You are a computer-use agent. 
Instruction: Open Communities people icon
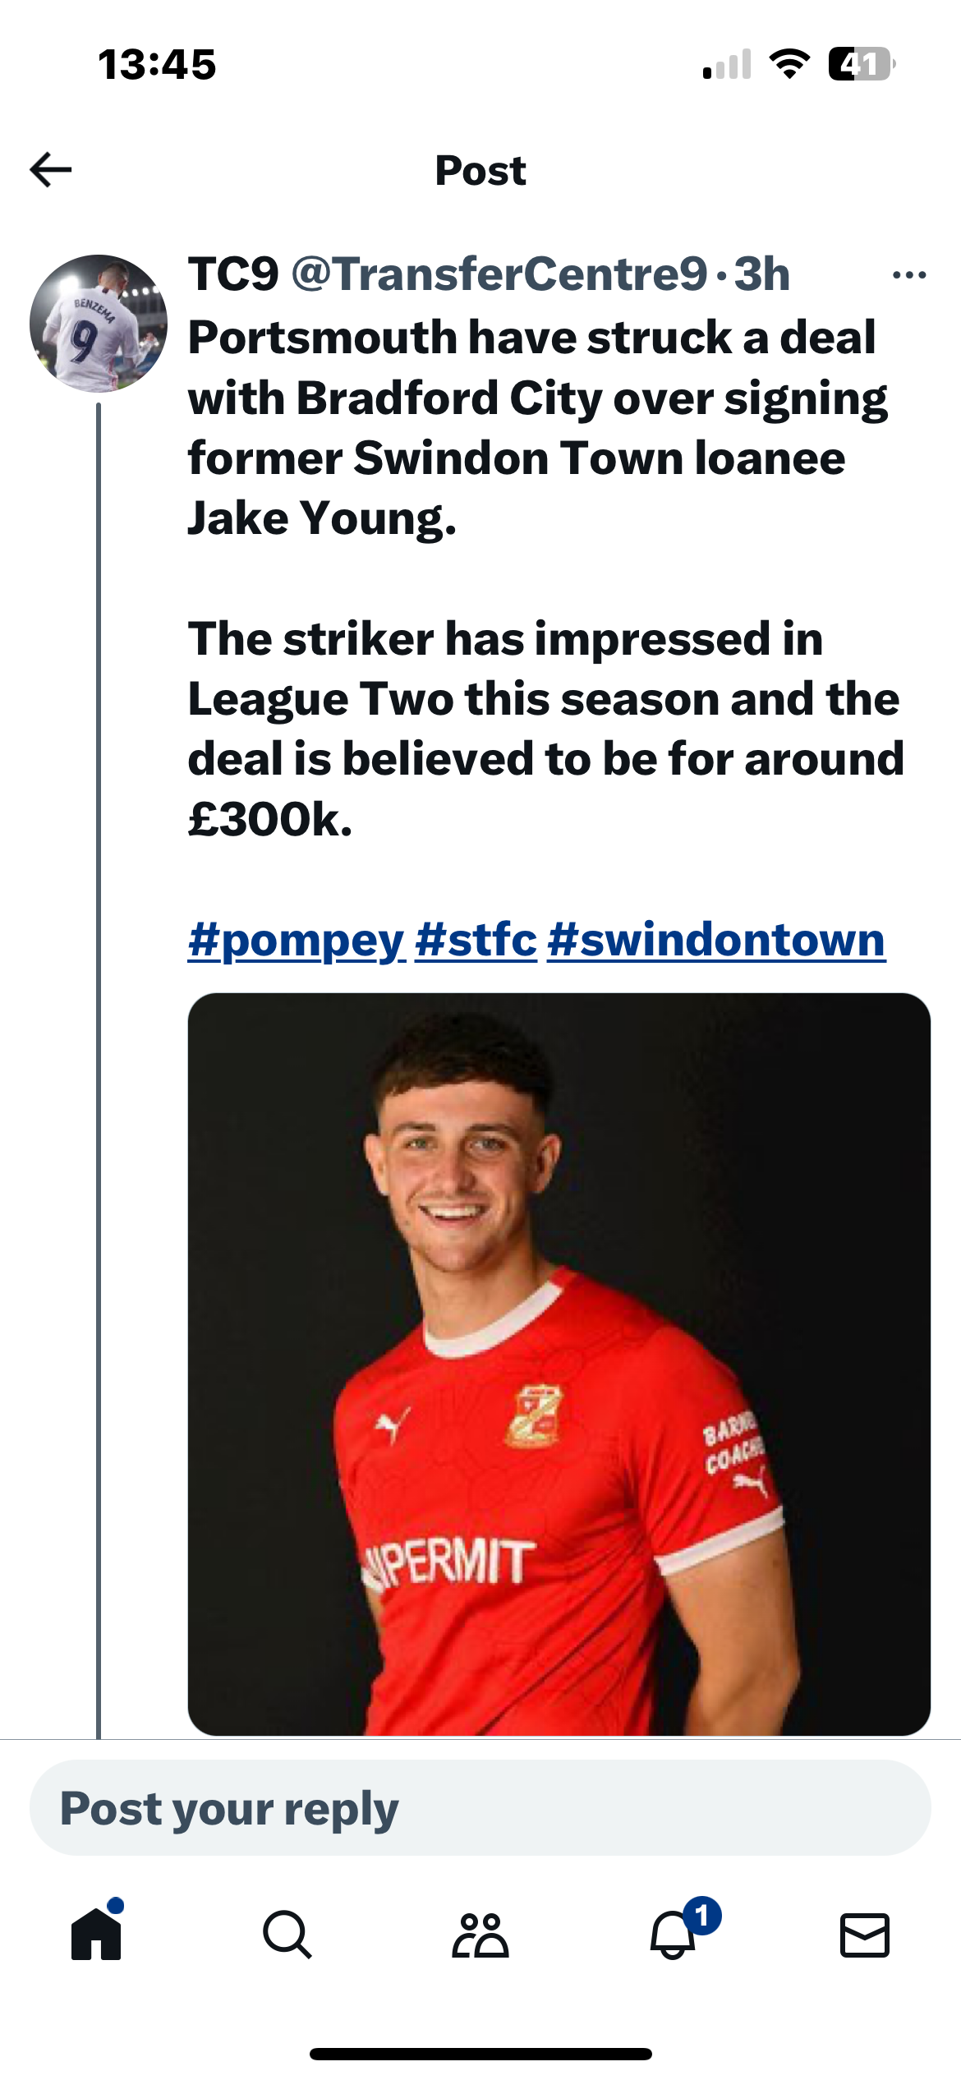point(480,1935)
